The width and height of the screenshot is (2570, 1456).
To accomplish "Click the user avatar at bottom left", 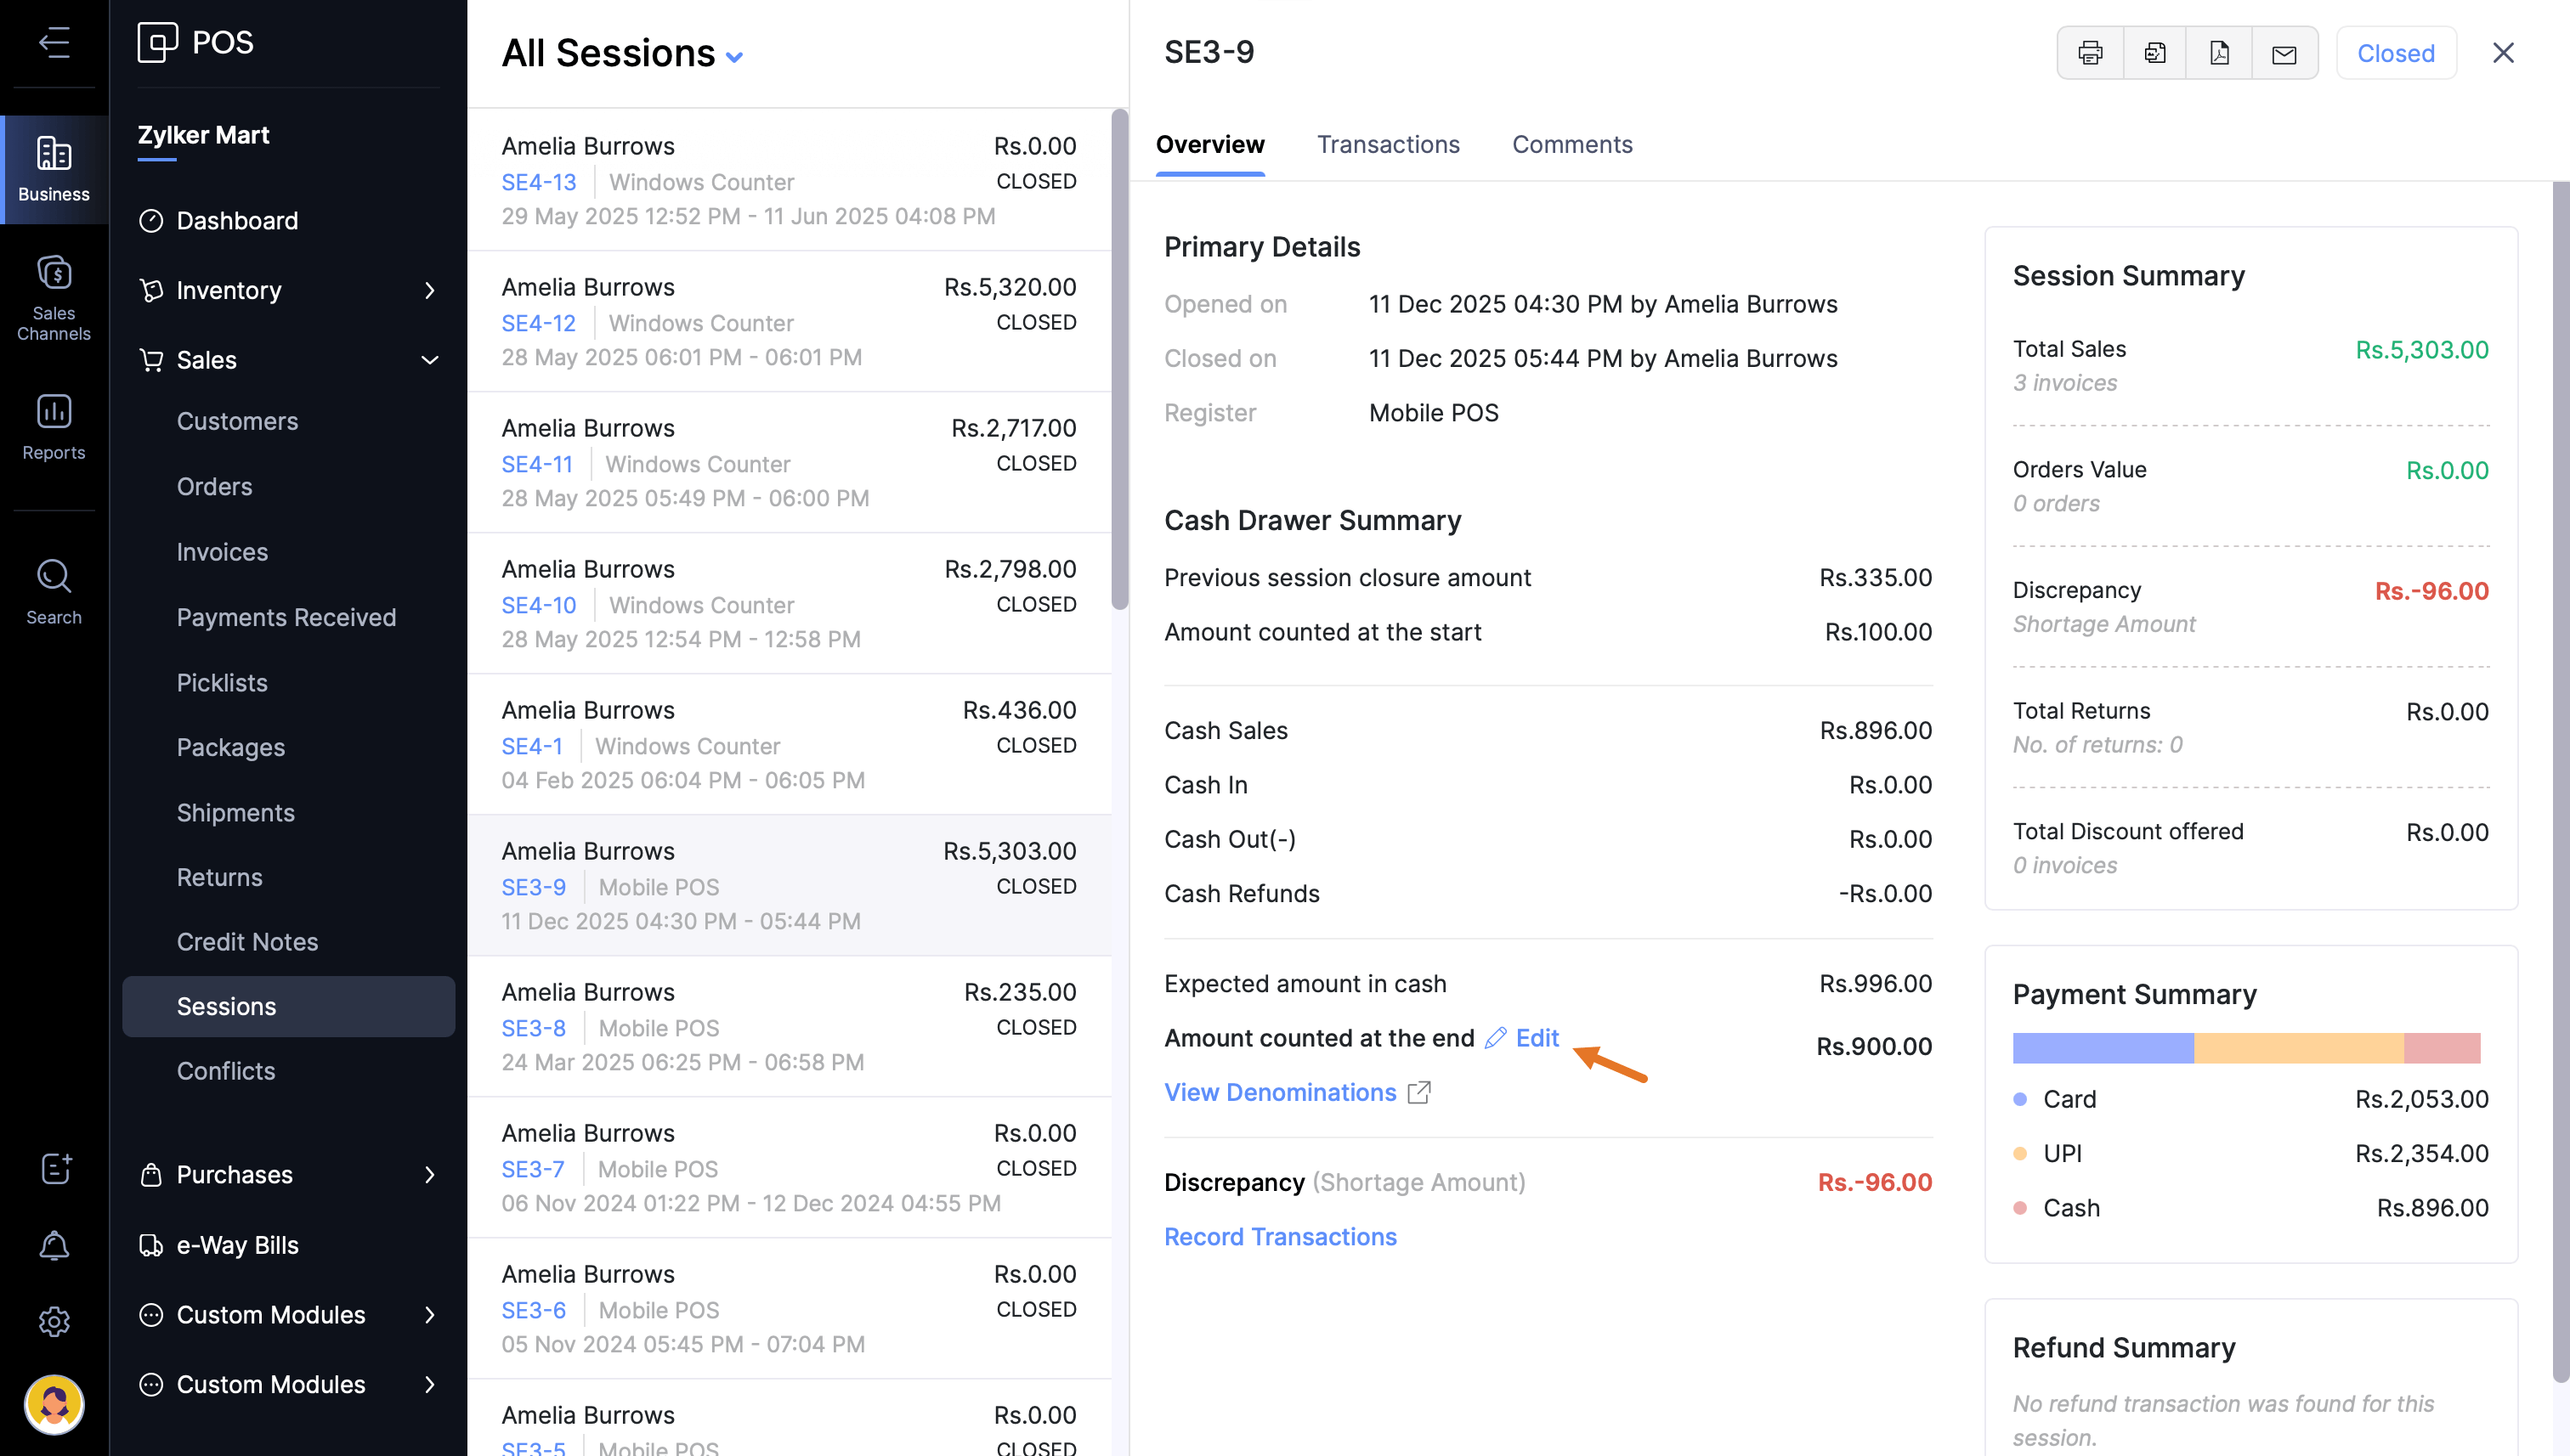I will (54, 1404).
